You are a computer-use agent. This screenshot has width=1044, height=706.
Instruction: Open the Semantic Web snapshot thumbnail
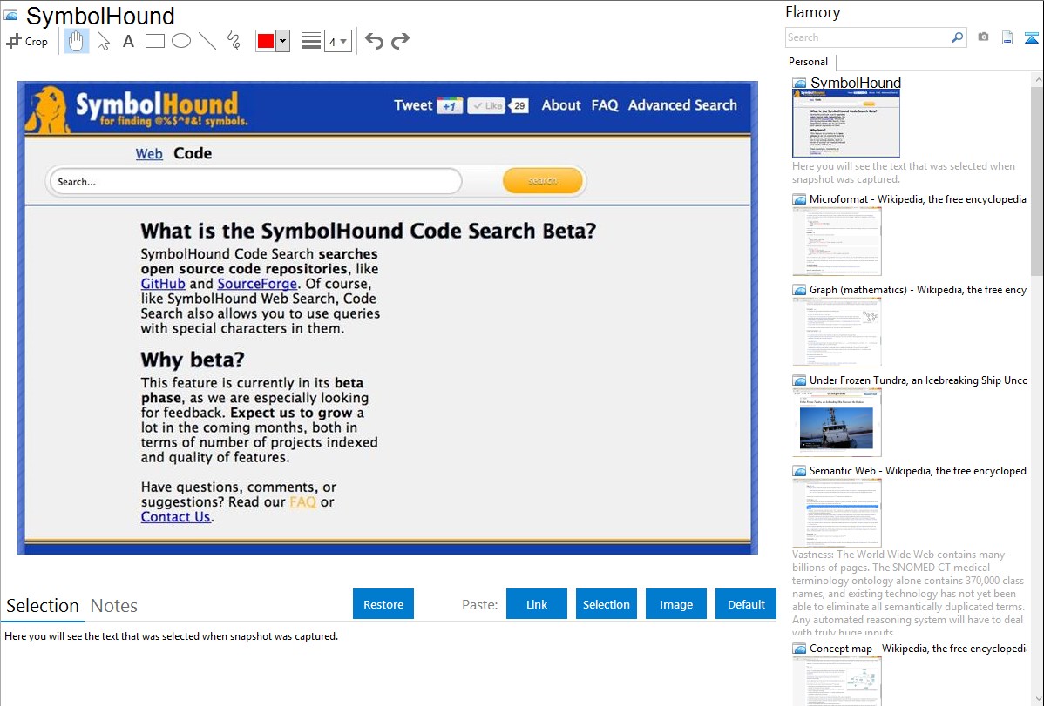(x=837, y=513)
